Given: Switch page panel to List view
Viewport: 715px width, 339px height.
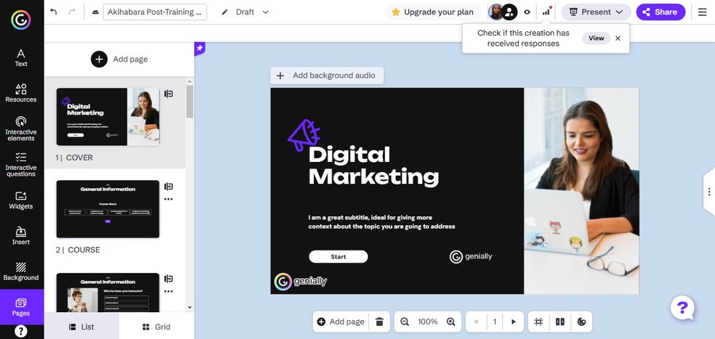Looking at the screenshot, I should click(x=81, y=327).
